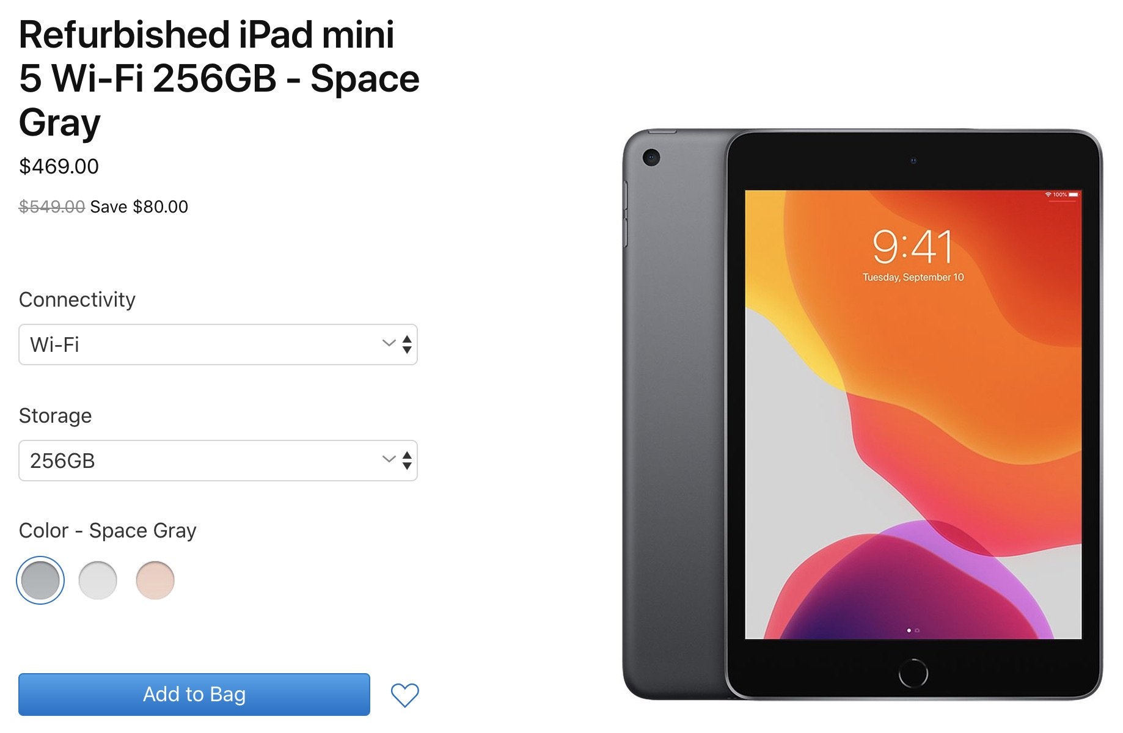
Task: Select the Gold color swatch
Action: point(155,580)
